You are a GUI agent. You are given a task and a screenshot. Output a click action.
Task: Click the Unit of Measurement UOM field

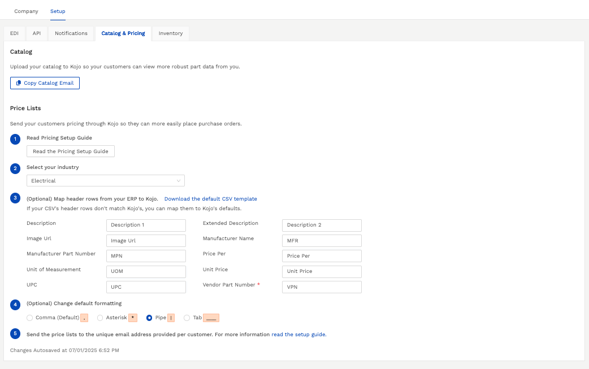(146, 271)
